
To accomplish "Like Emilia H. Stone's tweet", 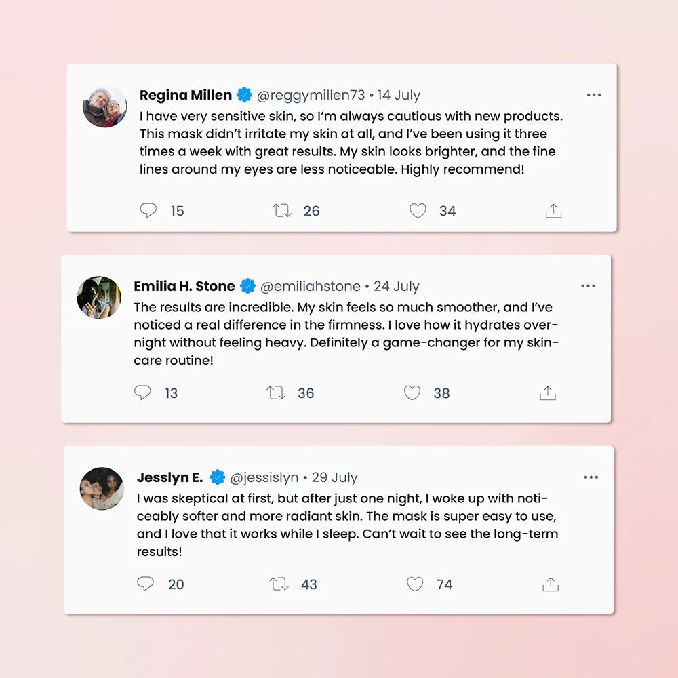I will point(412,393).
